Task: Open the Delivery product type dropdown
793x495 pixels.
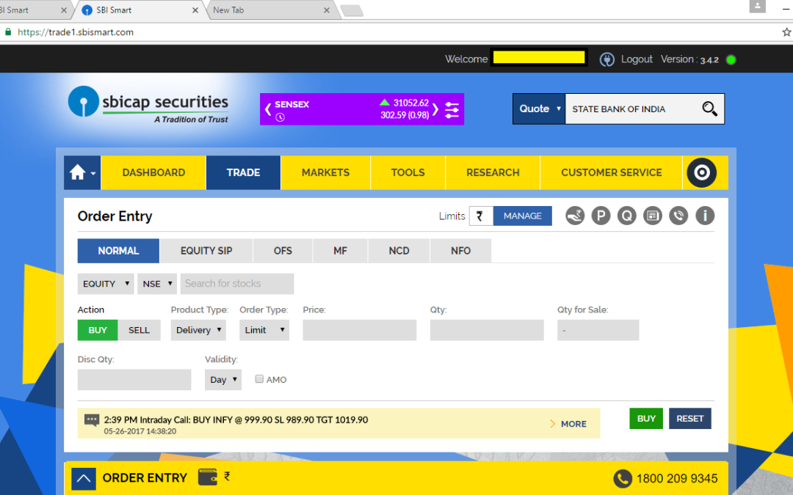Action: coord(198,330)
